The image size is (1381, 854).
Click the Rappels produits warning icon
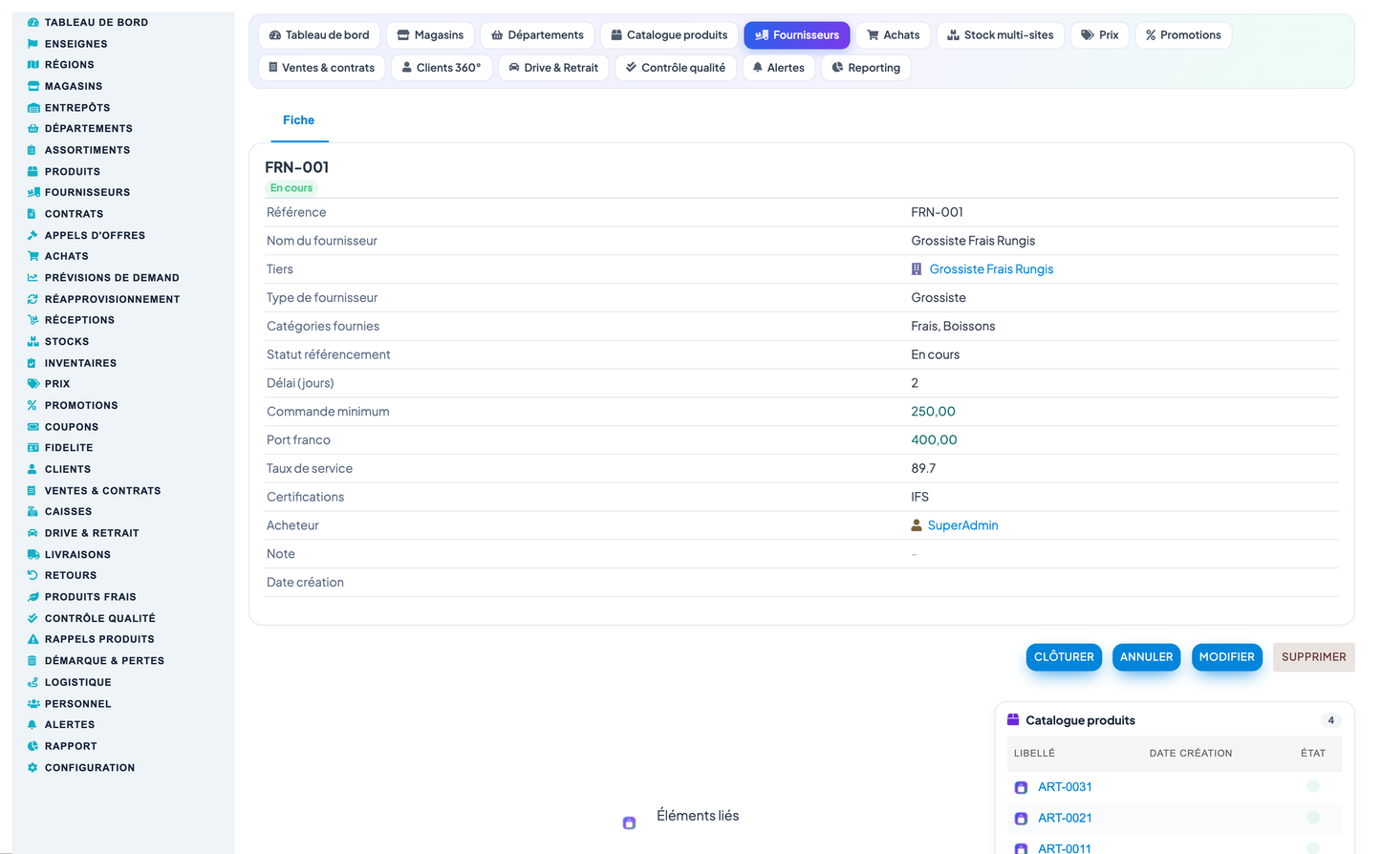33,639
